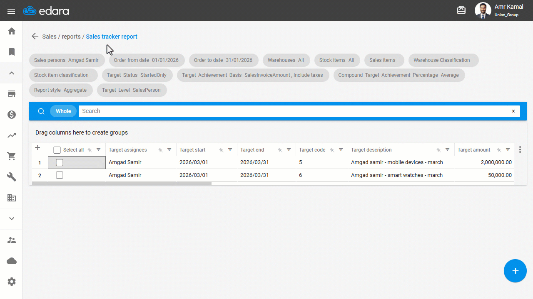
Task: Check the row 2 checkbox
Action: (60, 175)
